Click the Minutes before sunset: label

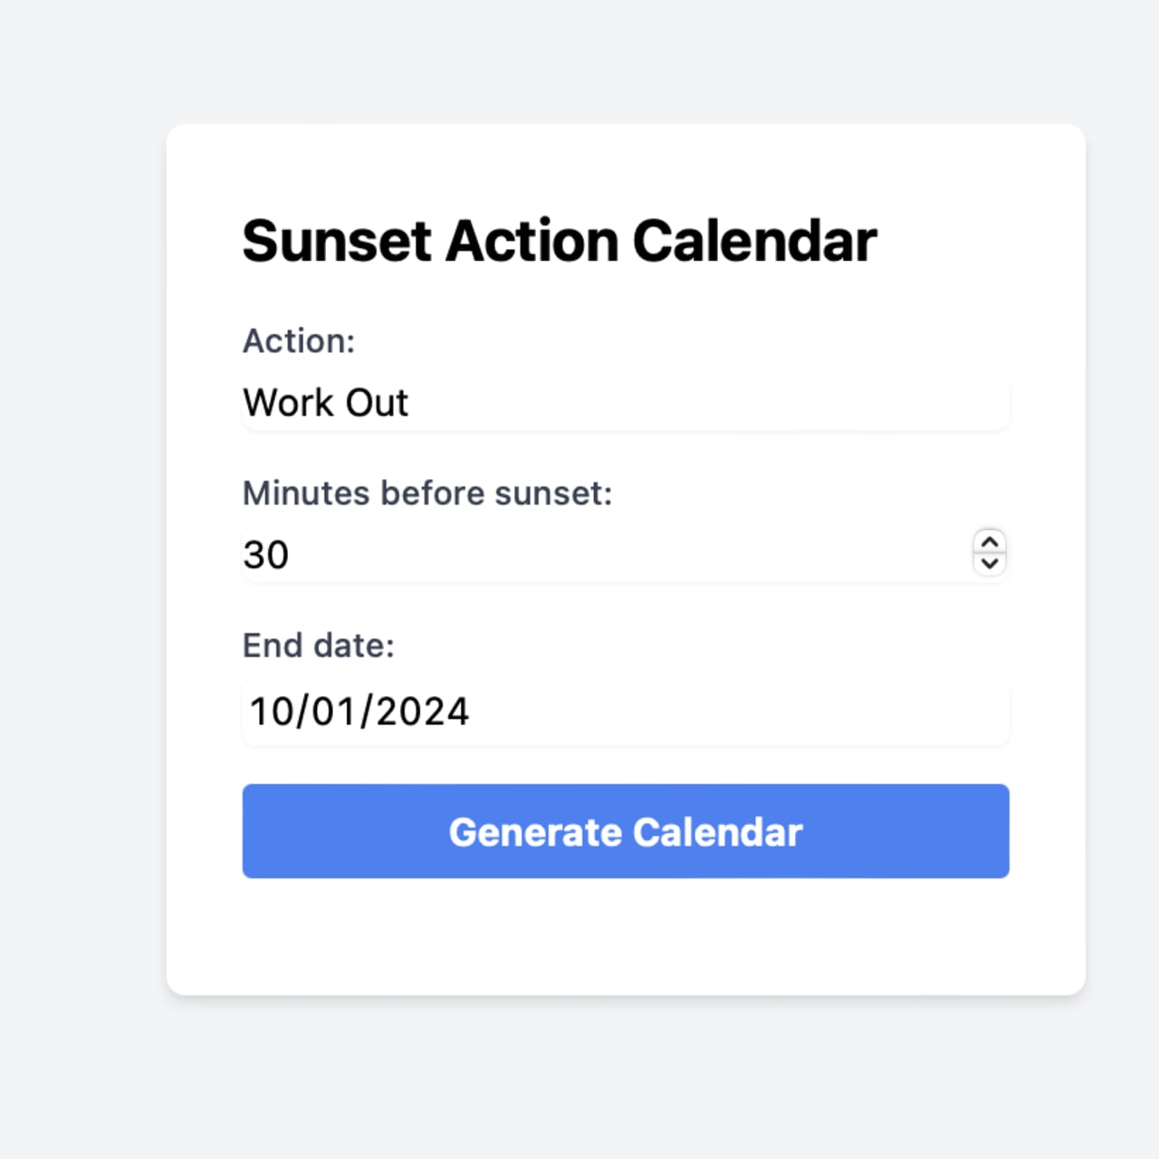coord(426,493)
